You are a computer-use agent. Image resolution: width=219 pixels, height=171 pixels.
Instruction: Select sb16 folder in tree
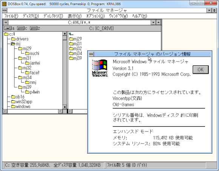[18, 97]
